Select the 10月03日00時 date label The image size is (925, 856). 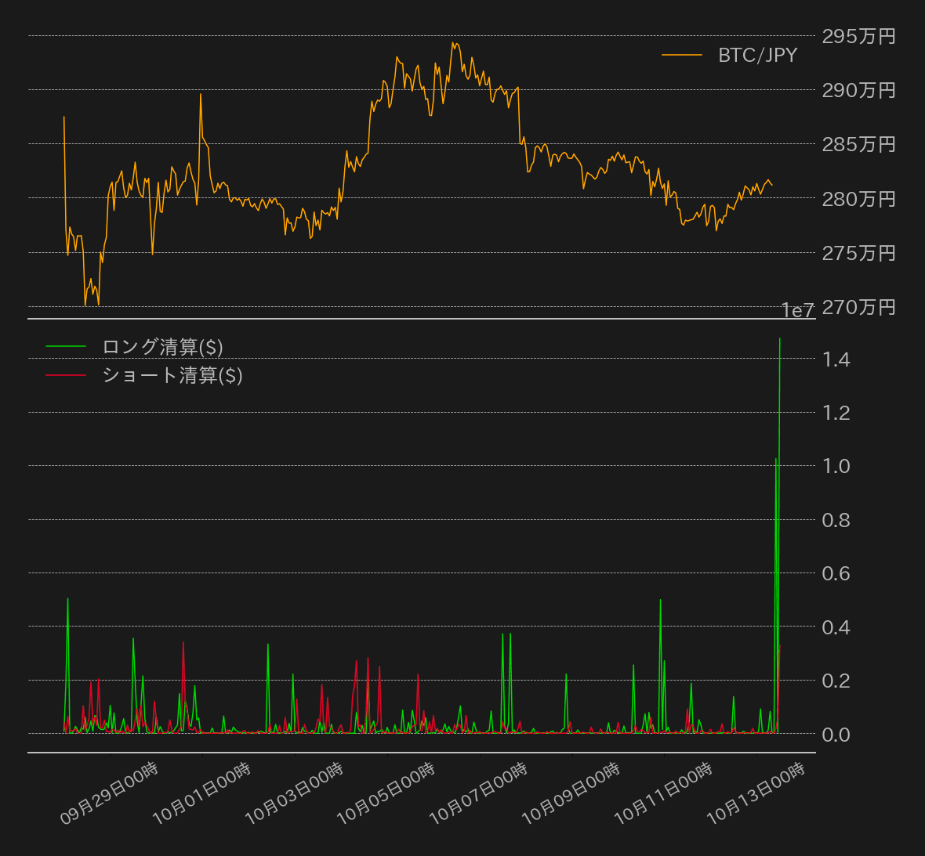click(x=295, y=793)
